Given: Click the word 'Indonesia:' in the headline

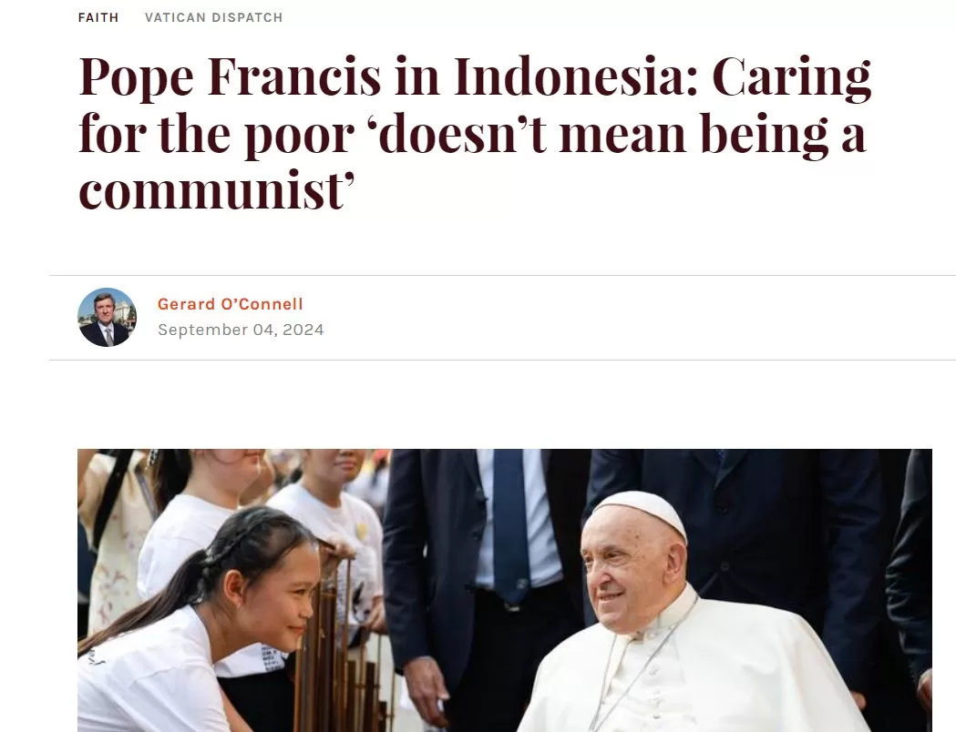Looking at the screenshot, I should [x=576, y=76].
